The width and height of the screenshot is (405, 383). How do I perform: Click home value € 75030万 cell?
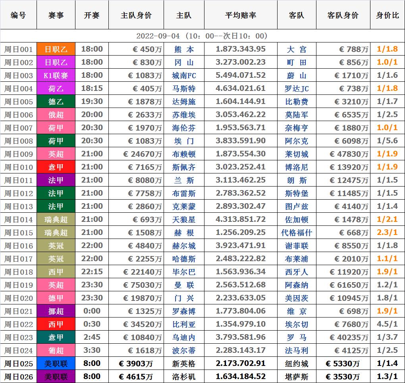[136, 285]
